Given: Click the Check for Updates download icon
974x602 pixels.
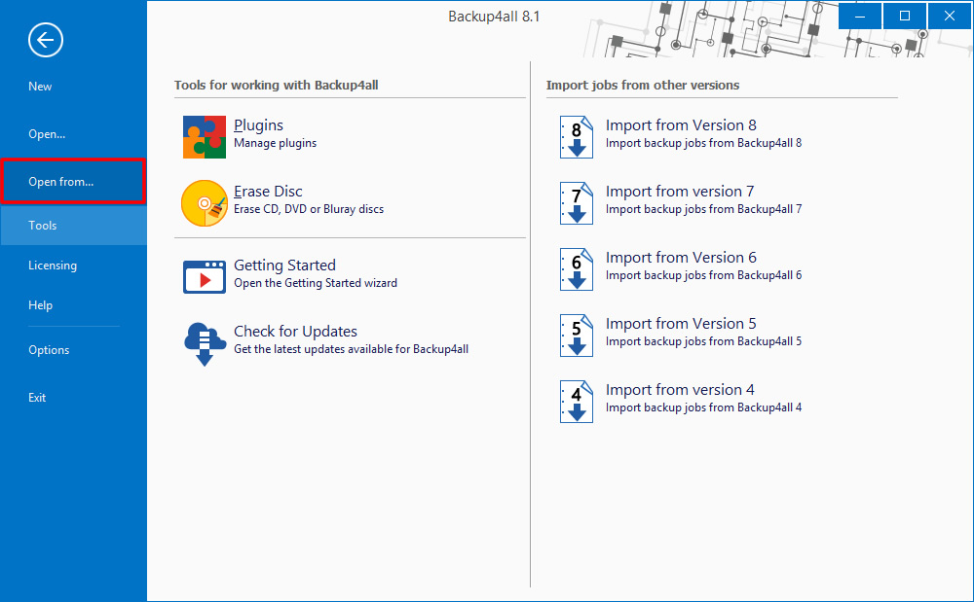Looking at the screenshot, I should 204,342.
